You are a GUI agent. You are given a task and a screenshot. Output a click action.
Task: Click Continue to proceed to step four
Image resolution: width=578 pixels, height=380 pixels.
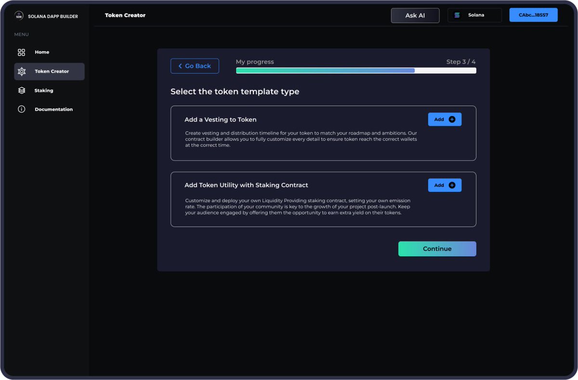click(x=437, y=249)
